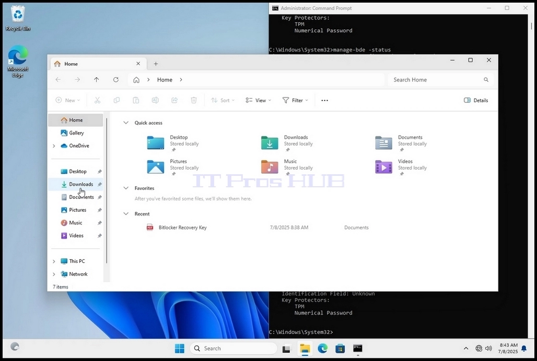537x361 pixels.
Task: Open Desktop folder in Quick access
Action: click(156, 142)
